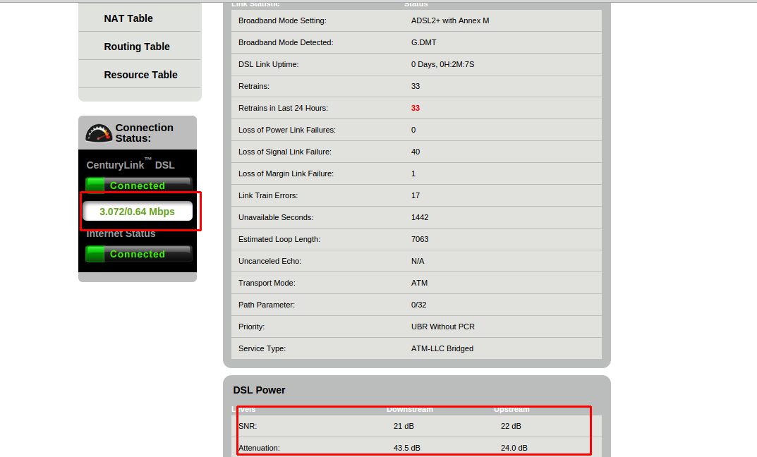Select the Retrains in Last 24 Hours label
Image resolution: width=757 pixels, height=457 pixels.
pyautogui.click(x=283, y=108)
